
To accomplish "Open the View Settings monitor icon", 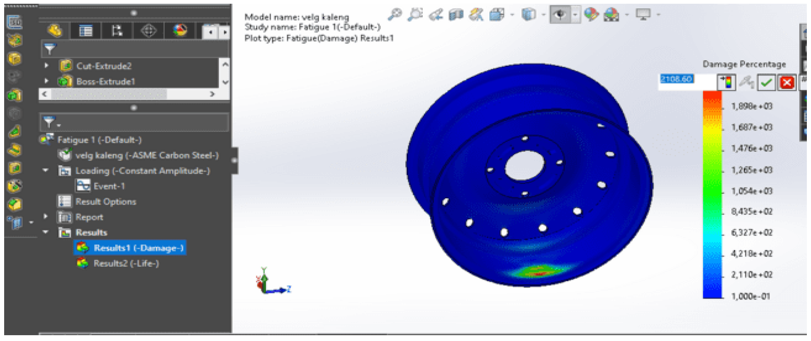I will [x=643, y=15].
